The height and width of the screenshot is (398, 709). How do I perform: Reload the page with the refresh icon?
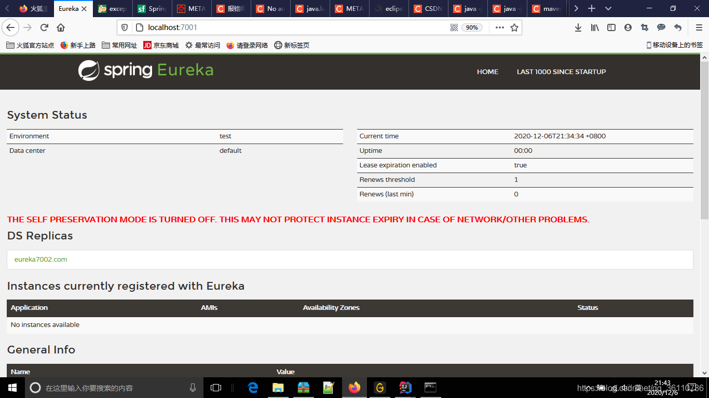[45, 27]
